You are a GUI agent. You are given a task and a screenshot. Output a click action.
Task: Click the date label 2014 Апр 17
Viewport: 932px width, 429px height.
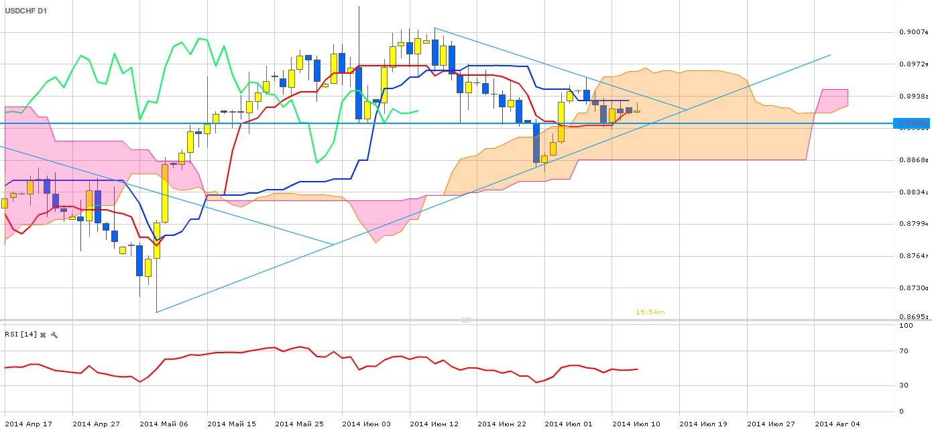coord(28,424)
